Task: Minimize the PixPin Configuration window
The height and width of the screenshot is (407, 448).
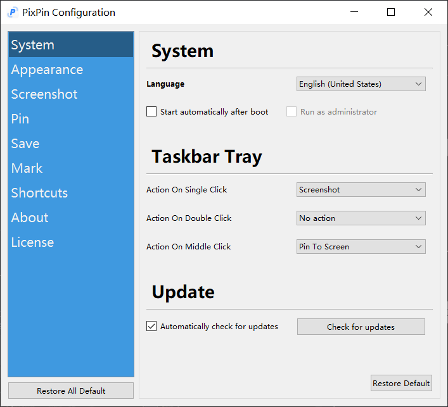Action: [354, 12]
